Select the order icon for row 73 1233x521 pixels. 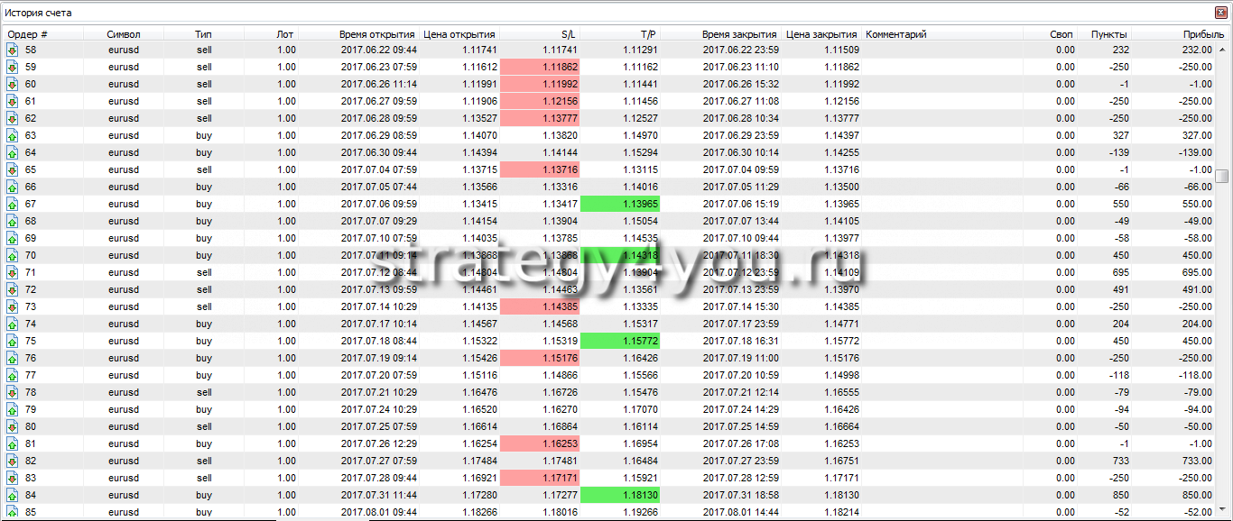click(x=13, y=306)
